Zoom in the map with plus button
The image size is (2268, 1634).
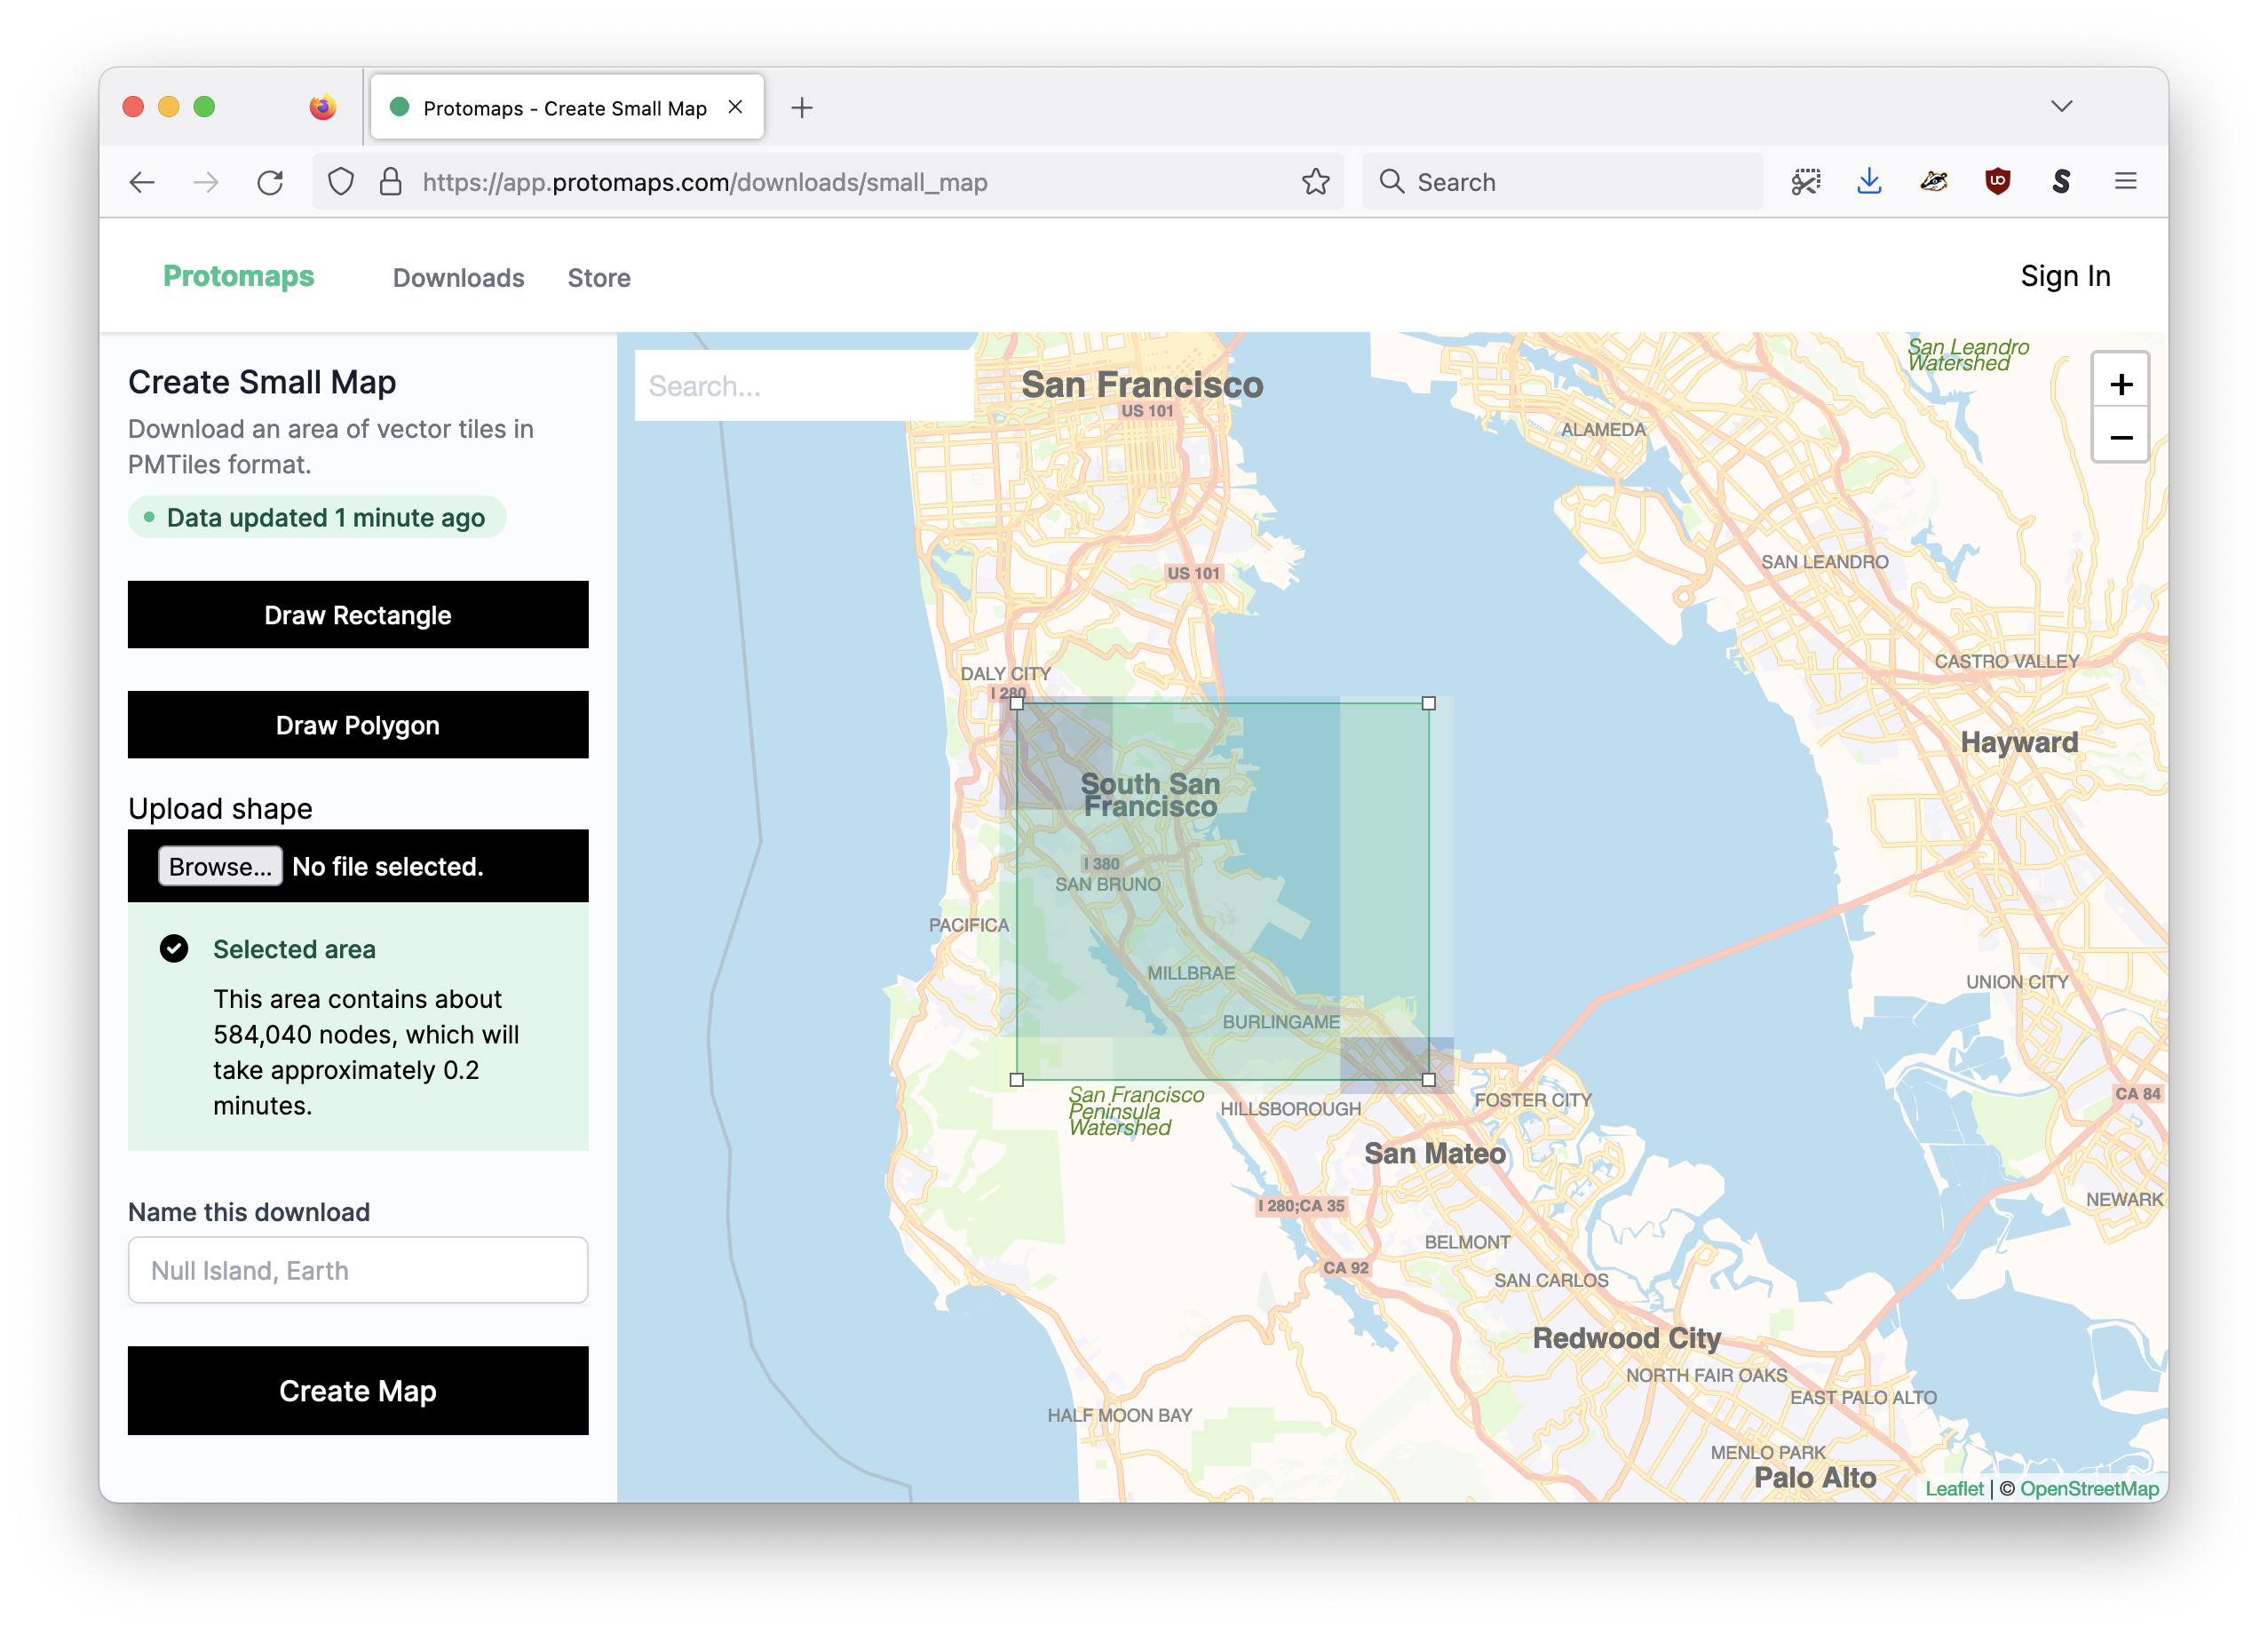(x=2120, y=384)
